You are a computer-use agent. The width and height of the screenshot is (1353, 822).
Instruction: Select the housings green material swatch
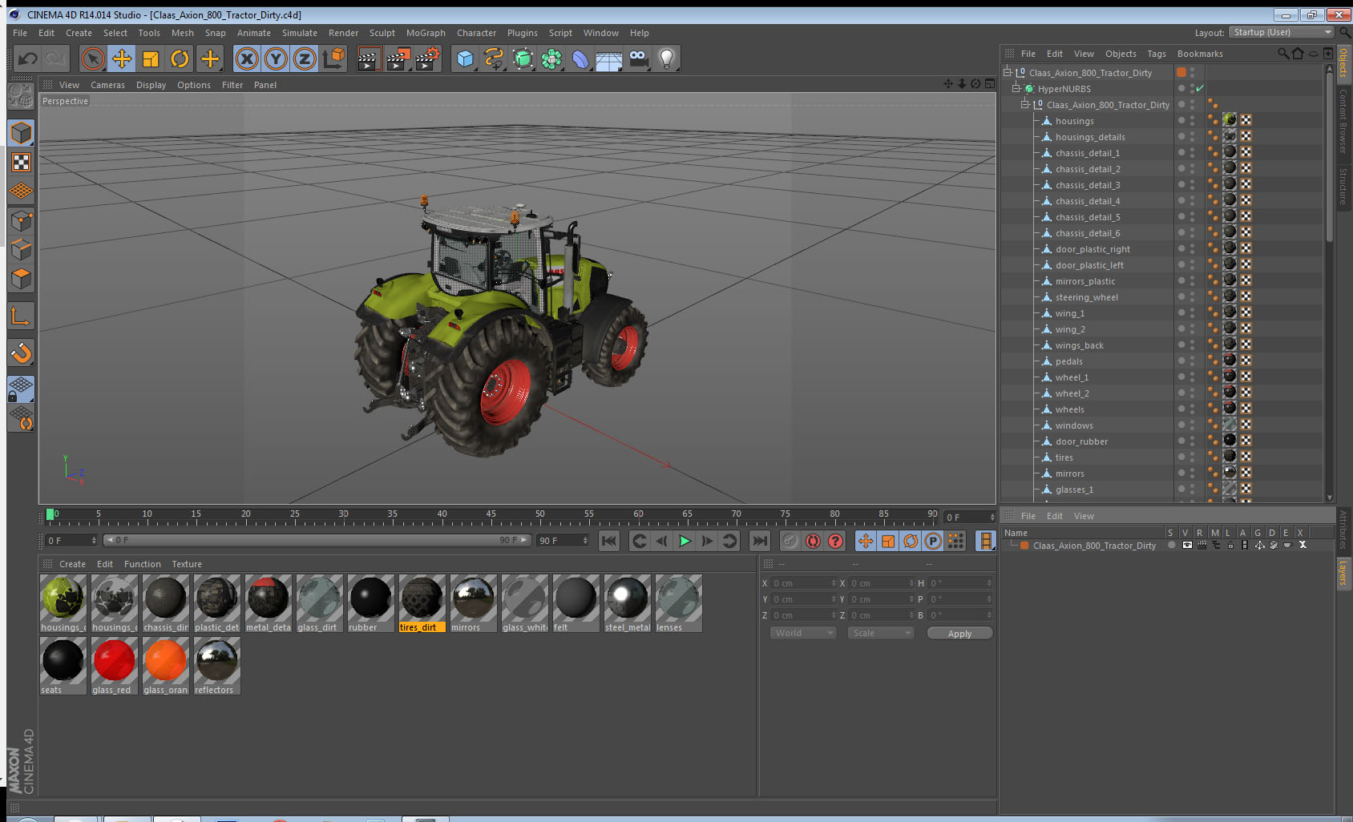click(63, 603)
